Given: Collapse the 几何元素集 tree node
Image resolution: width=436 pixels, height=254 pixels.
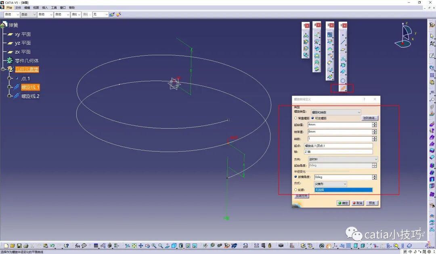Looking at the screenshot, I should [x=3, y=69].
